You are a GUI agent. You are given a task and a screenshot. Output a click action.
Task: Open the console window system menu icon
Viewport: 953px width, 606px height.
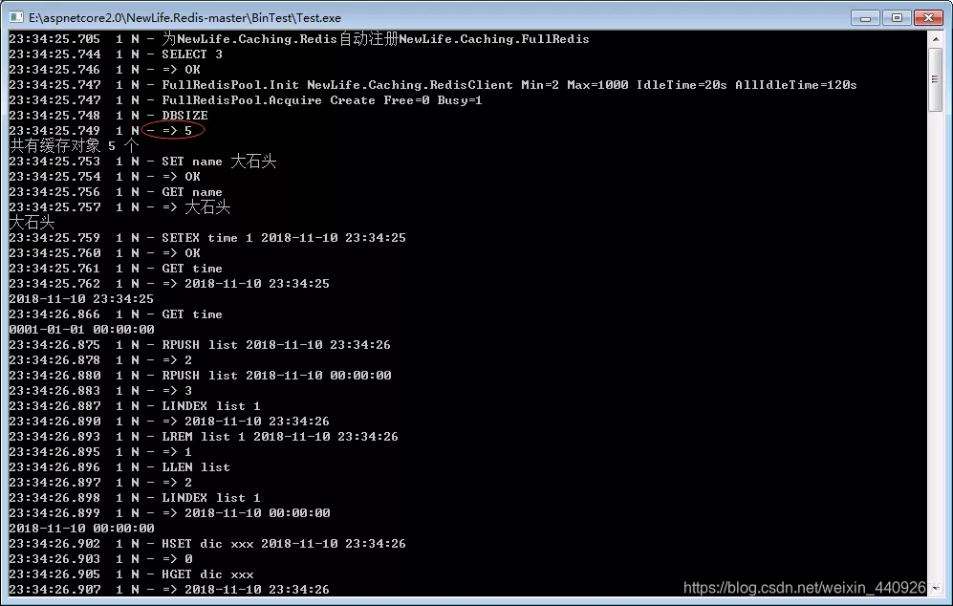pos(16,17)
